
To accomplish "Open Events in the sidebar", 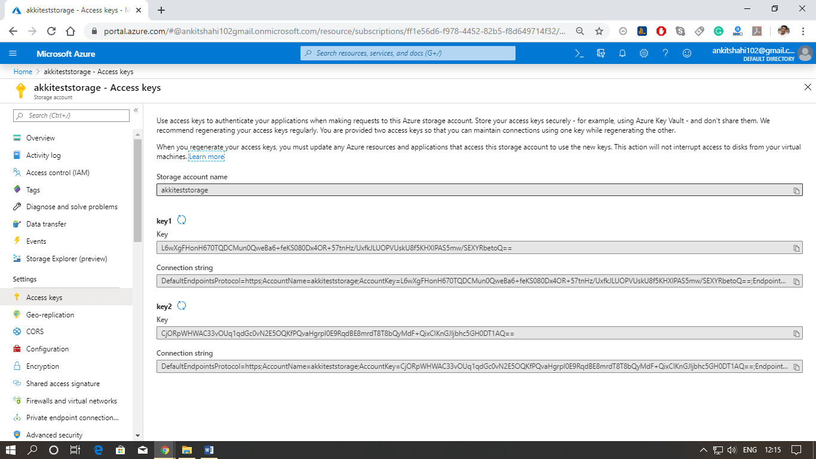I will point(36,241).
